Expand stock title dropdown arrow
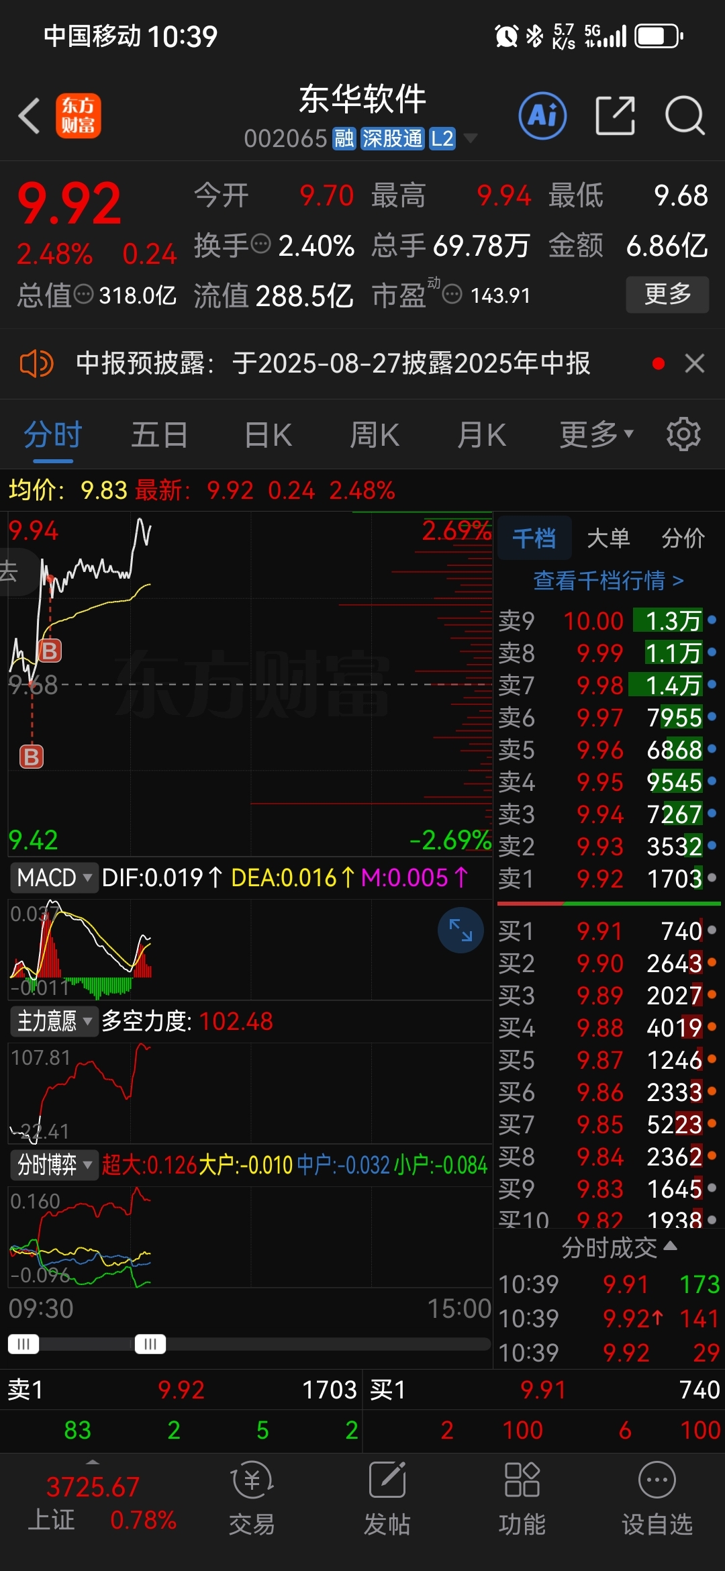725x1571 pixels. tap(471, 138)
